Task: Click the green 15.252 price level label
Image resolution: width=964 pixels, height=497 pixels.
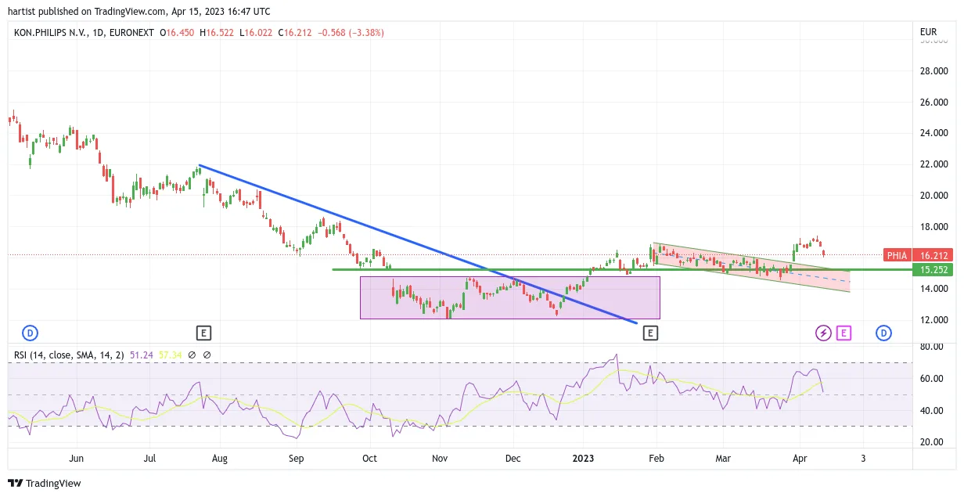Action: [934, 270]
